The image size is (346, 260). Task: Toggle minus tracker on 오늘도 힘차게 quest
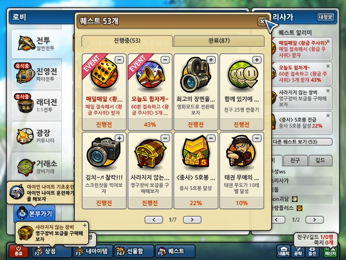point(165,60)
